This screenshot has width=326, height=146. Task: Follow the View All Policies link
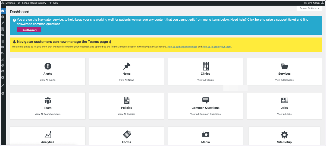(x=127, y=114)
